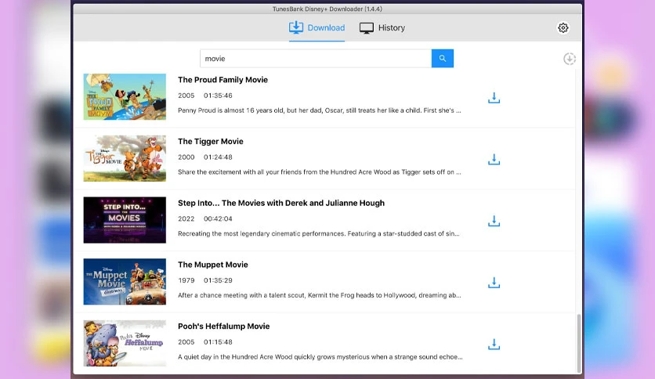Select the title 'The Muppet Movie'
The height and width of the screenshot is (379, 655).
(x=212, y=265)
